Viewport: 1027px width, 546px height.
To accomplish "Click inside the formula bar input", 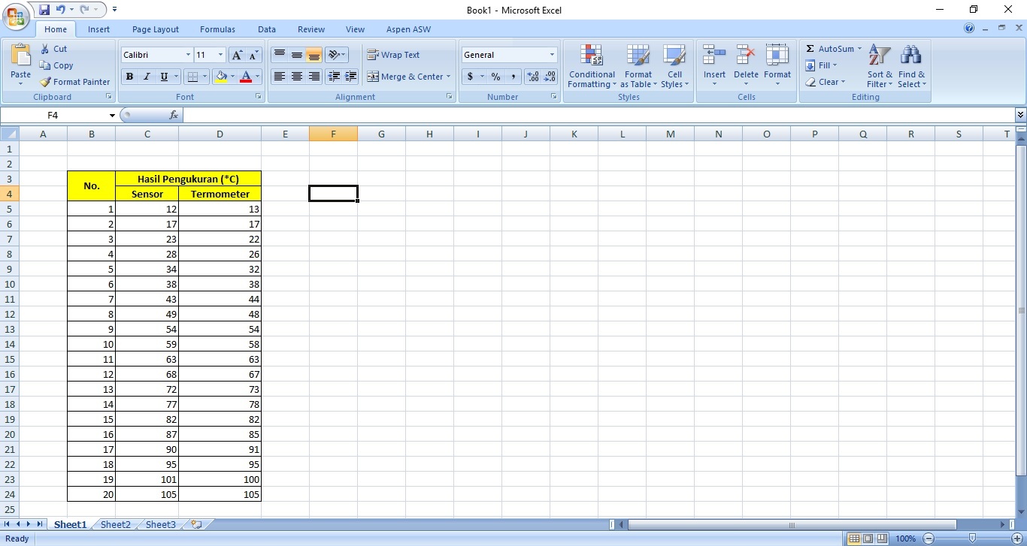I will (x=594, y=115).
